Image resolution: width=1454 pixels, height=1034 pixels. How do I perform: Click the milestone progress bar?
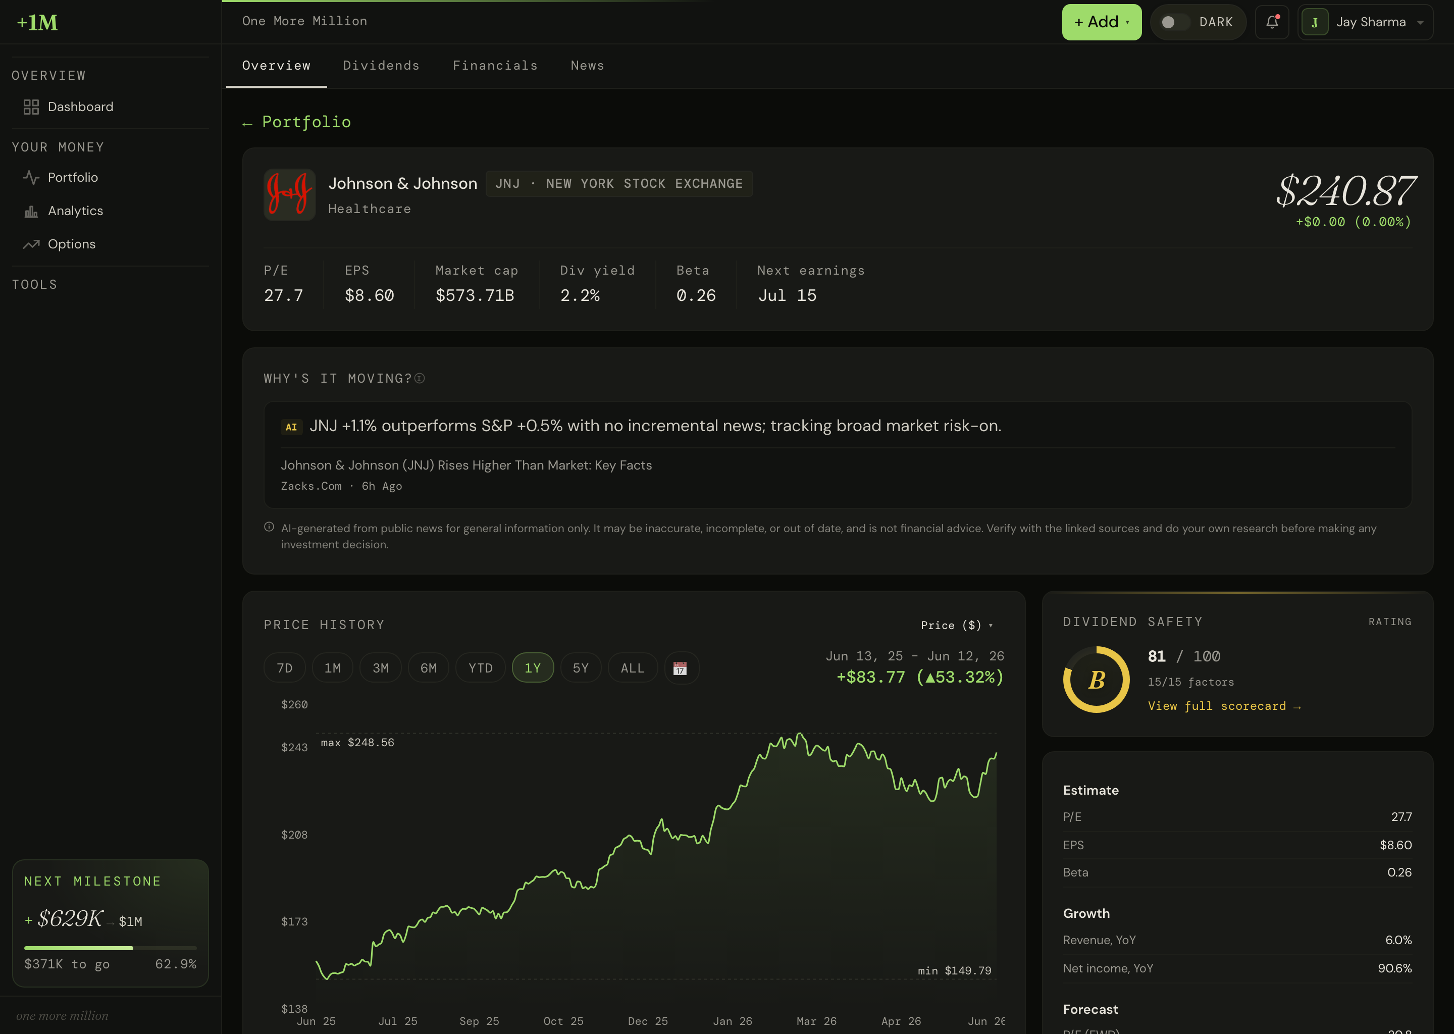(111, 948)
